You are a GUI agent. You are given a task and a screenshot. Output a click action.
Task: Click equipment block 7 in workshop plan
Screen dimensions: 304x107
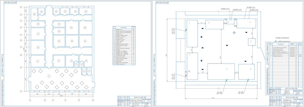[221, 72]
